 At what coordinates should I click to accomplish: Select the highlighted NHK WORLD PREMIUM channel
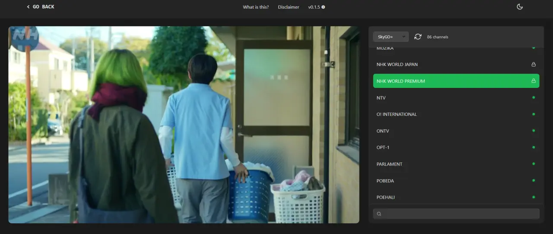click(x=456, y=81)
